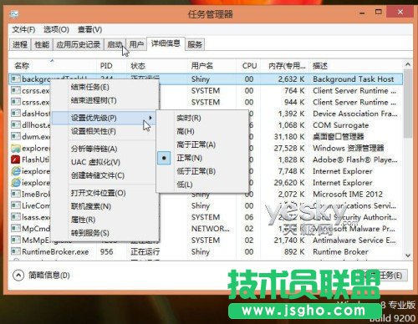This screenshot has width=418, height=324.
Task: Click '桌面窗口管理器' description cell
Action: [339, 136]
